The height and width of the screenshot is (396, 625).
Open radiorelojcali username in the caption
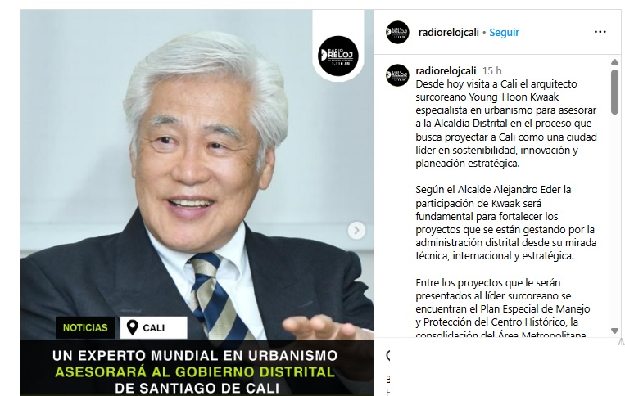tap(446, 71)
